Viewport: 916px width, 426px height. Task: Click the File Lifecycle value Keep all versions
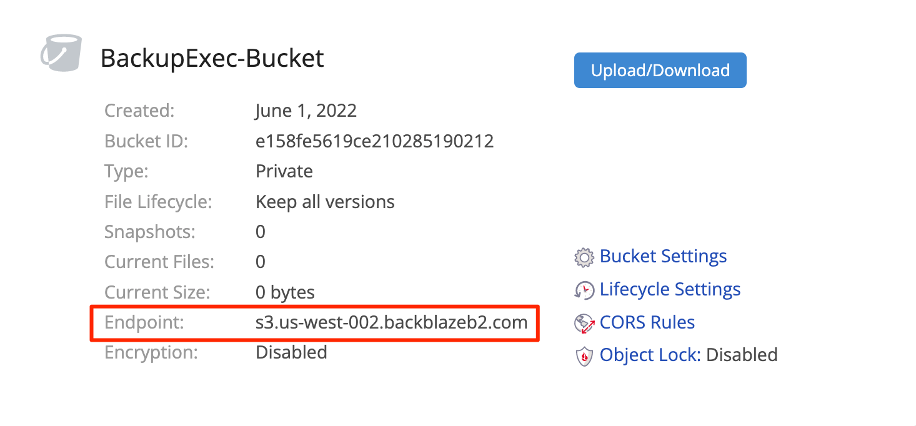click(x=326, y=202)
